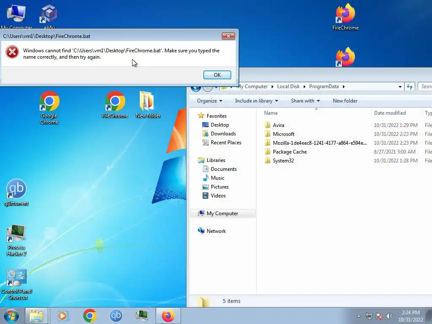Open the Organize dropdown menu
Screen dimensions: 432x324
(x=210, y=101)
